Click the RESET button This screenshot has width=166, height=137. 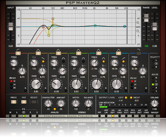point(34,102)
